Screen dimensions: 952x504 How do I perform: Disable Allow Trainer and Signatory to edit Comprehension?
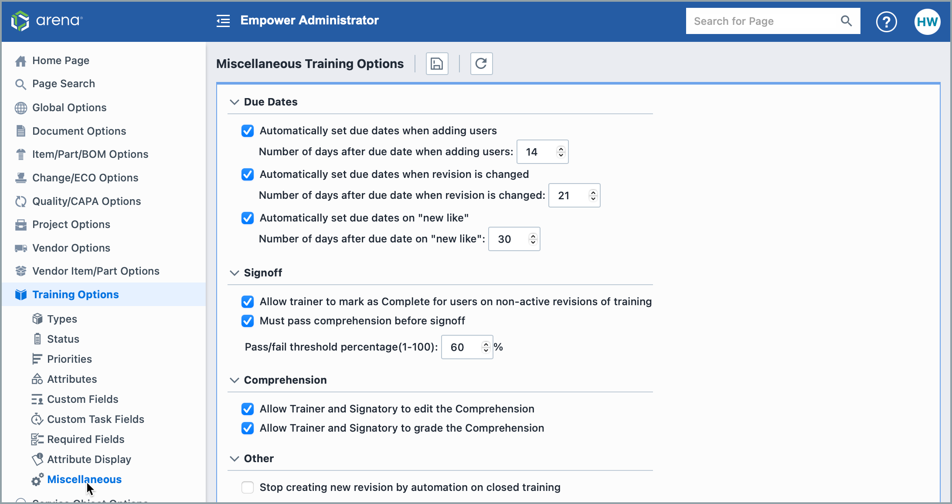click(247, 409)
